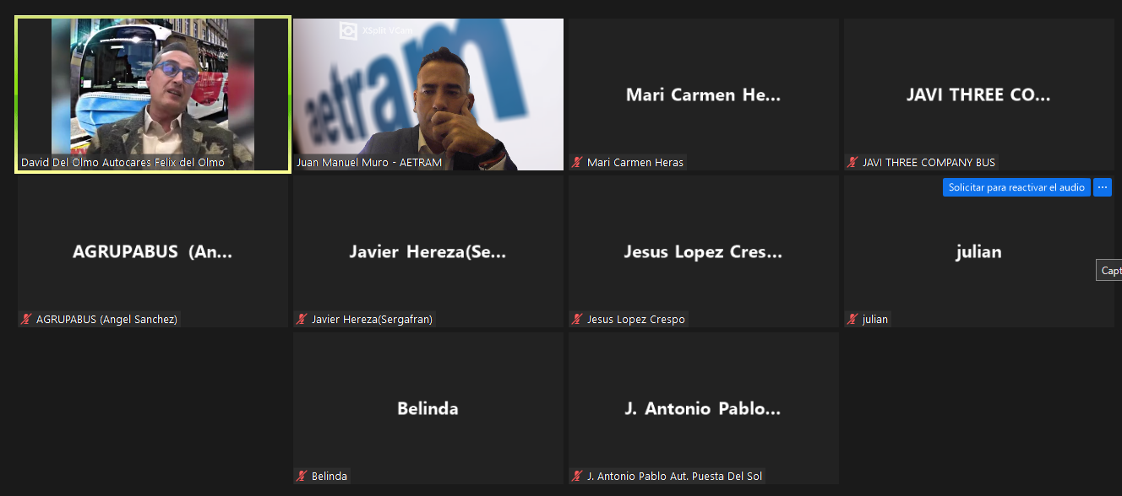The image size is (1122, 496).
Task: Click the AGRUPABUS (Angel Sanchez) name label
Action: point(106,319)
